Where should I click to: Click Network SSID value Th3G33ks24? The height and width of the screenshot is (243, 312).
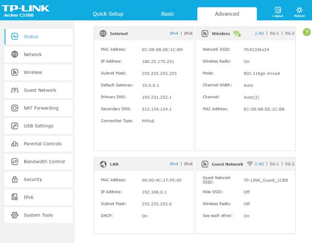pos(256,50)
